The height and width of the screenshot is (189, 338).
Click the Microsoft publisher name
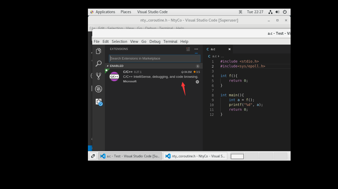coord(130,81)
